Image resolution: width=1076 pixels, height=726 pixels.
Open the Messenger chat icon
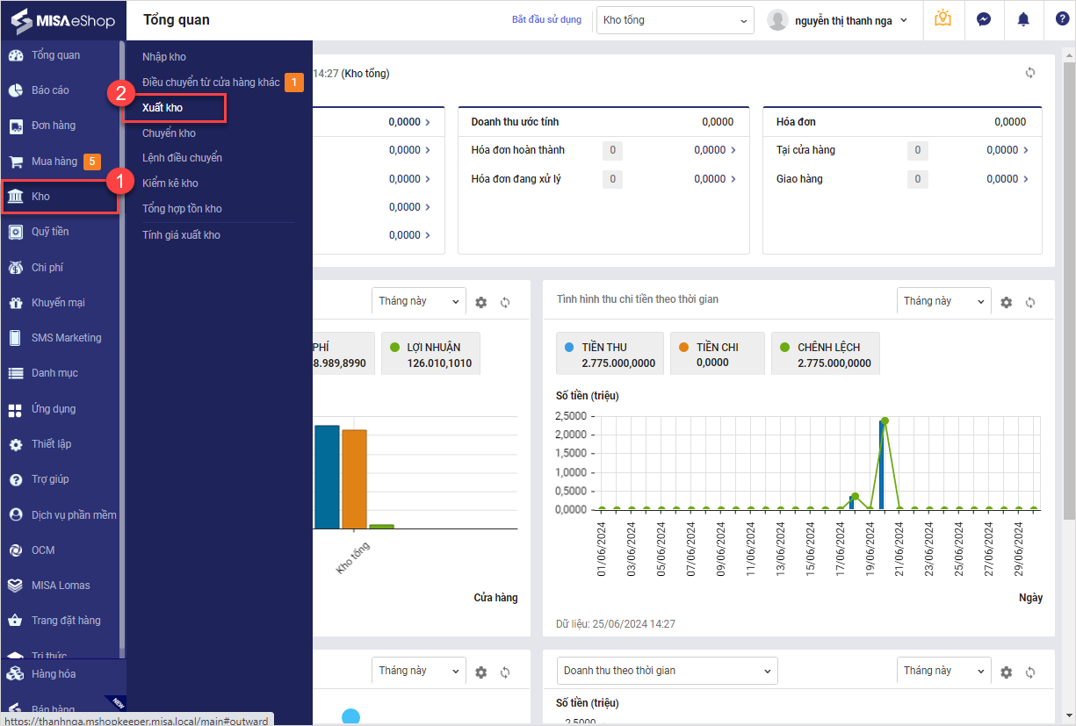click(x=984, y=19)
